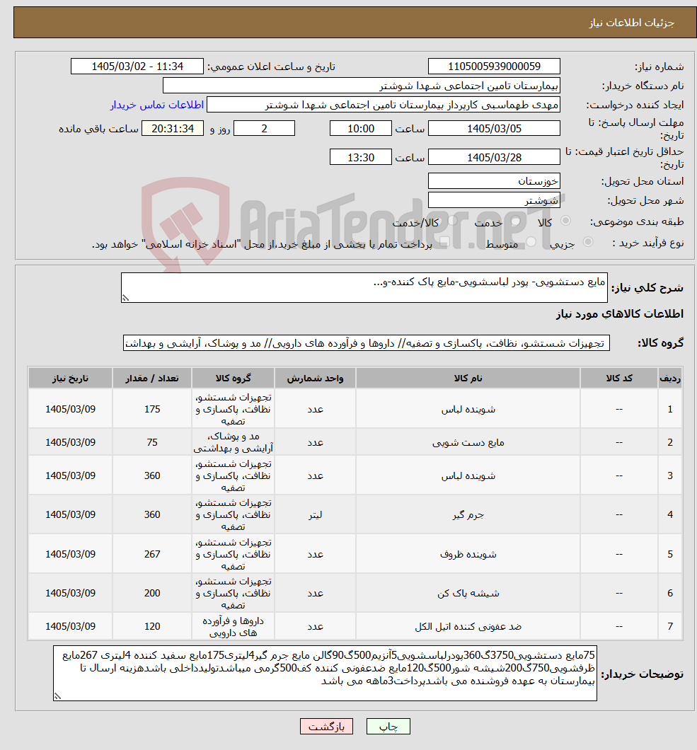Click the گروه کالا table column header
Screen dimensions: 697x750
[233, 378]
